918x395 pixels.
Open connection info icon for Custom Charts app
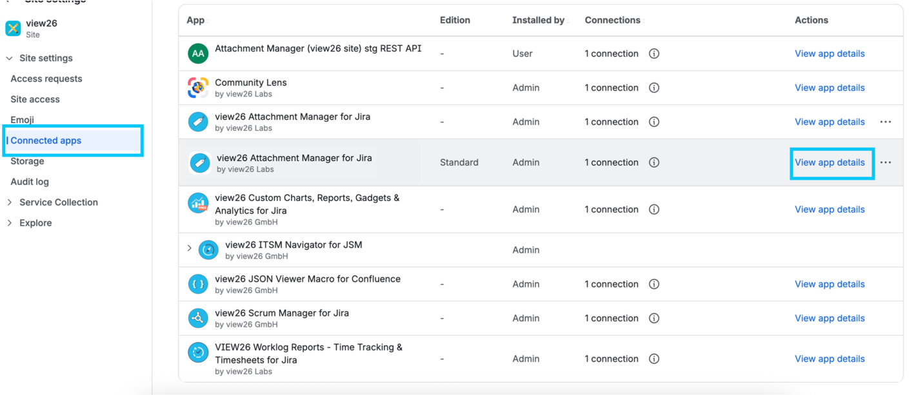654,209
